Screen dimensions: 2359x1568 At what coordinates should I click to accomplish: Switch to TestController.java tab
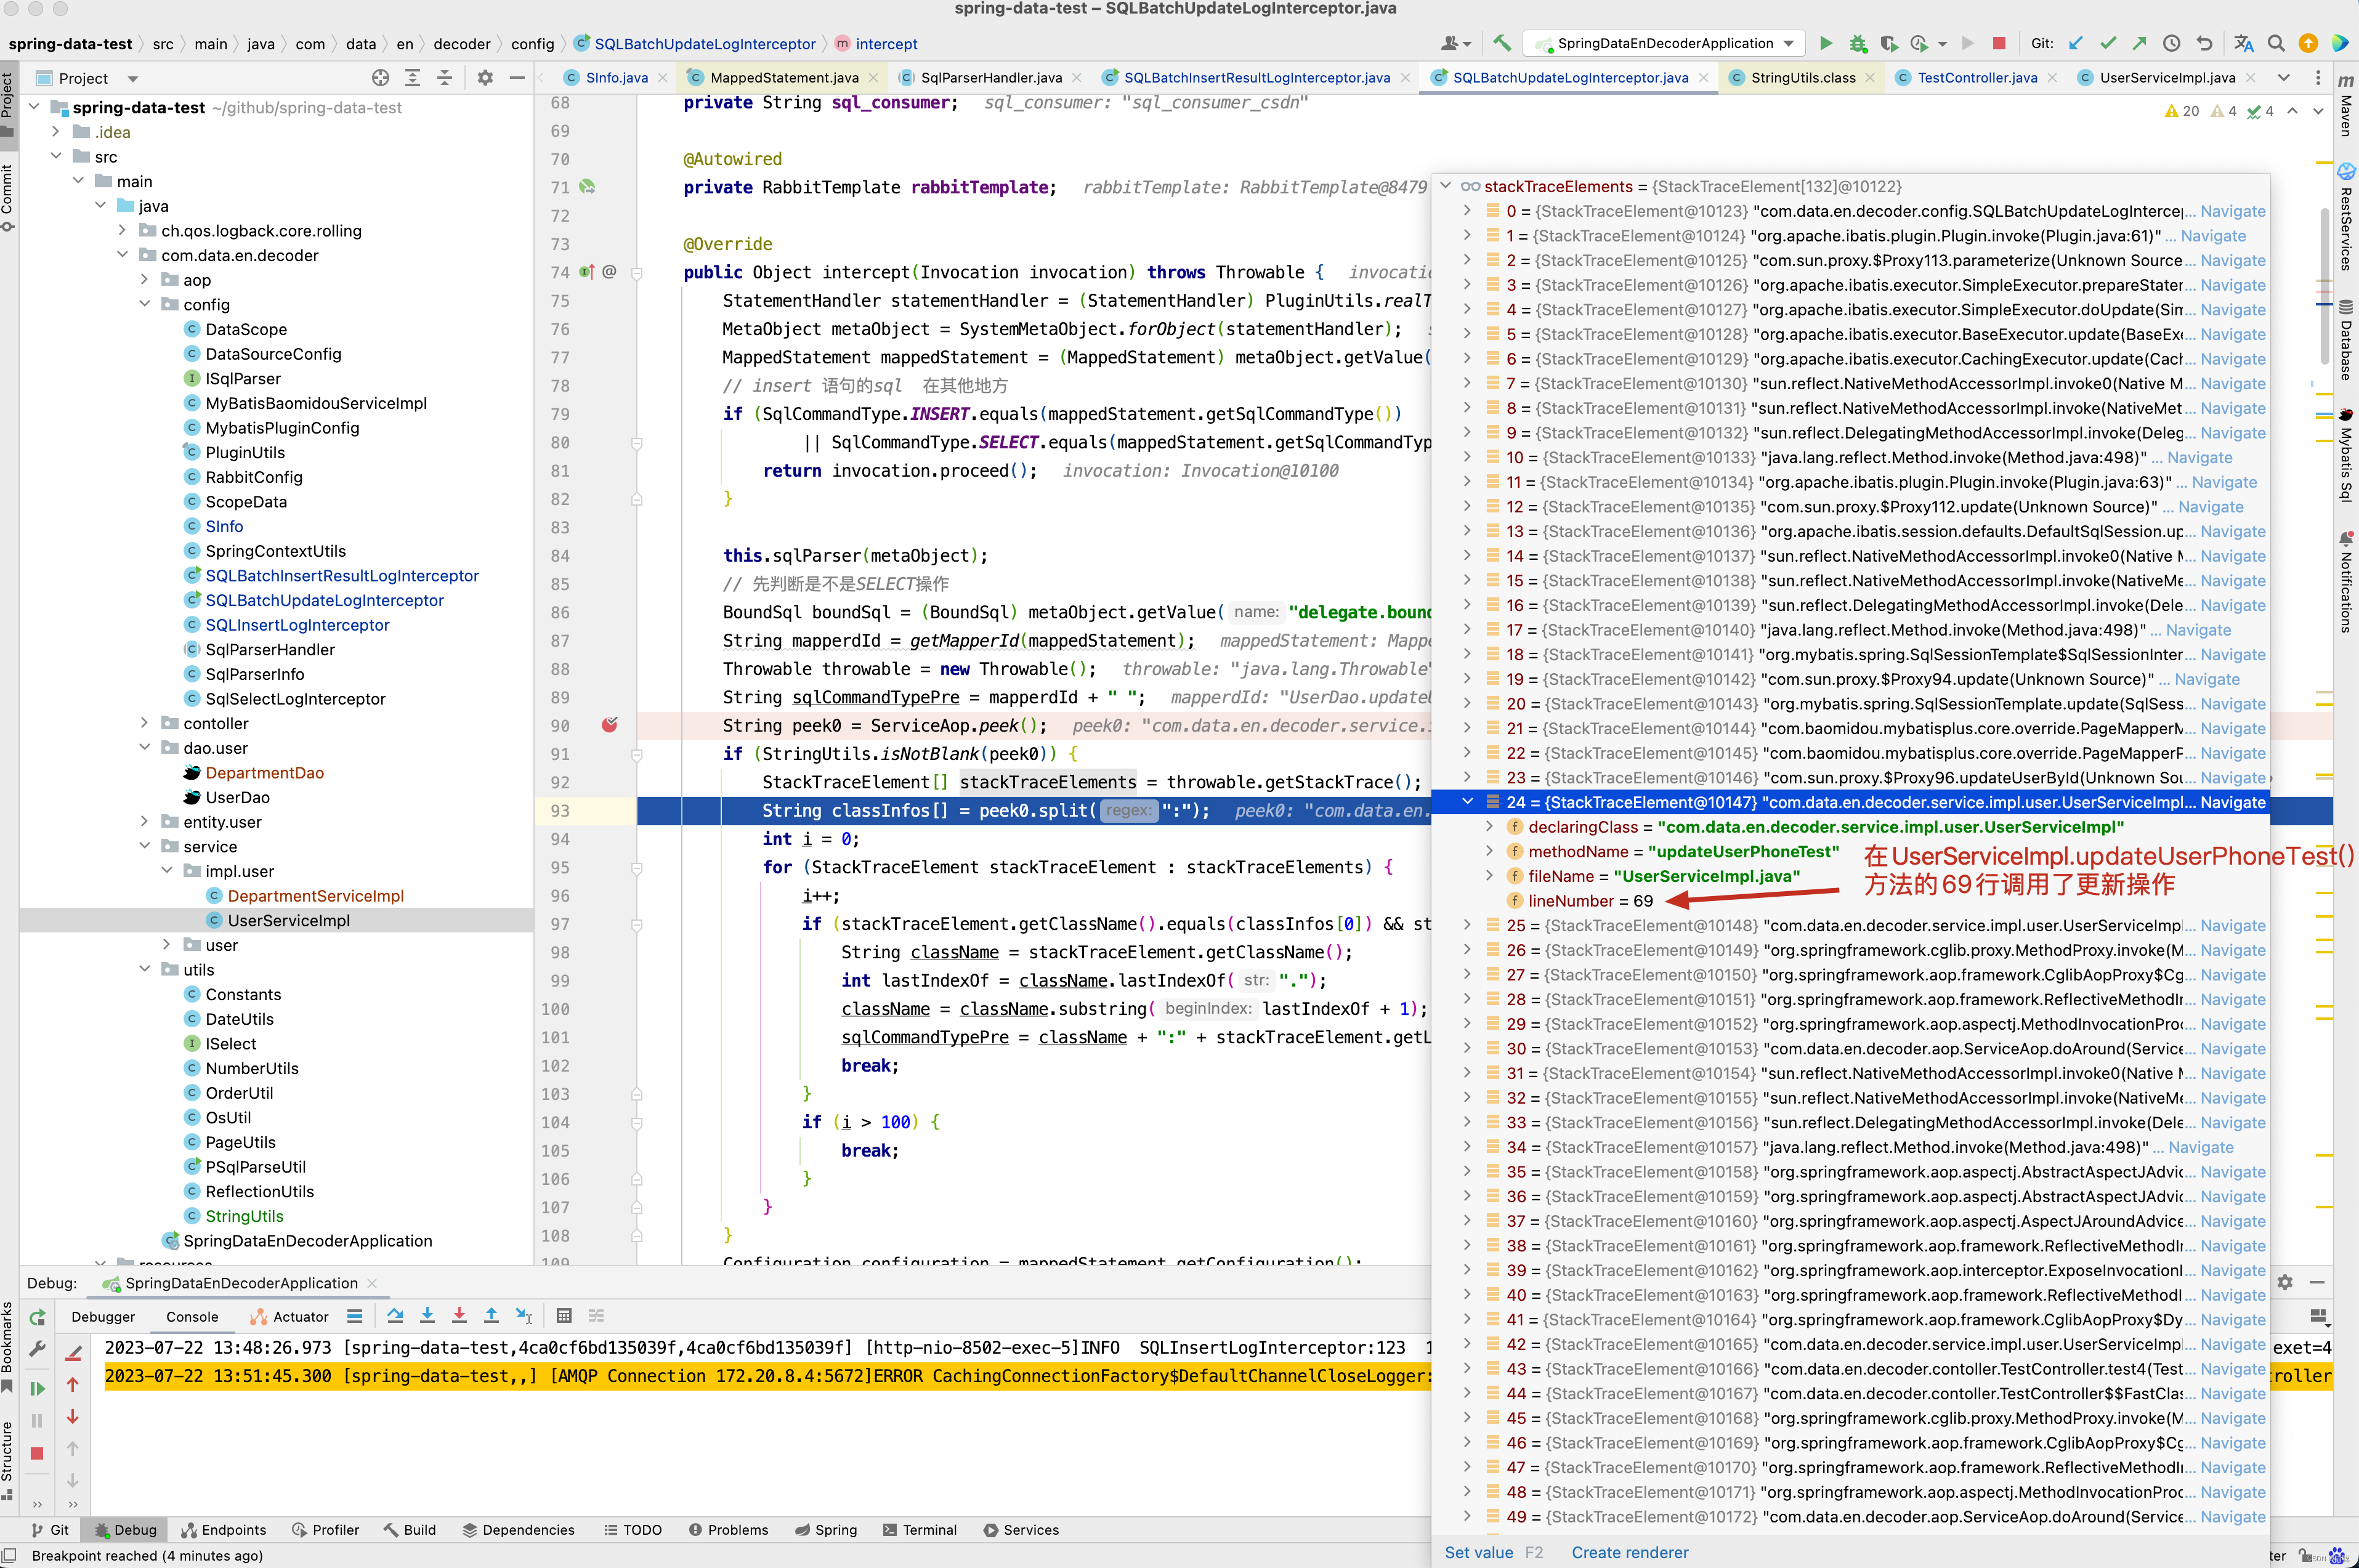coord(1976,78)
